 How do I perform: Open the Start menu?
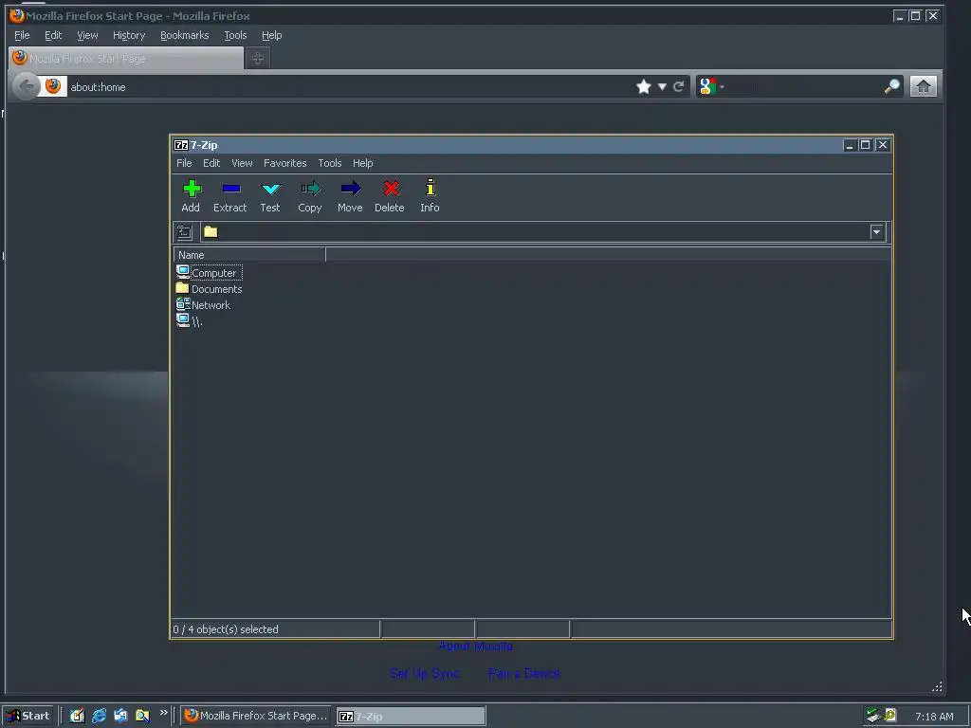(x=27, y=716)
